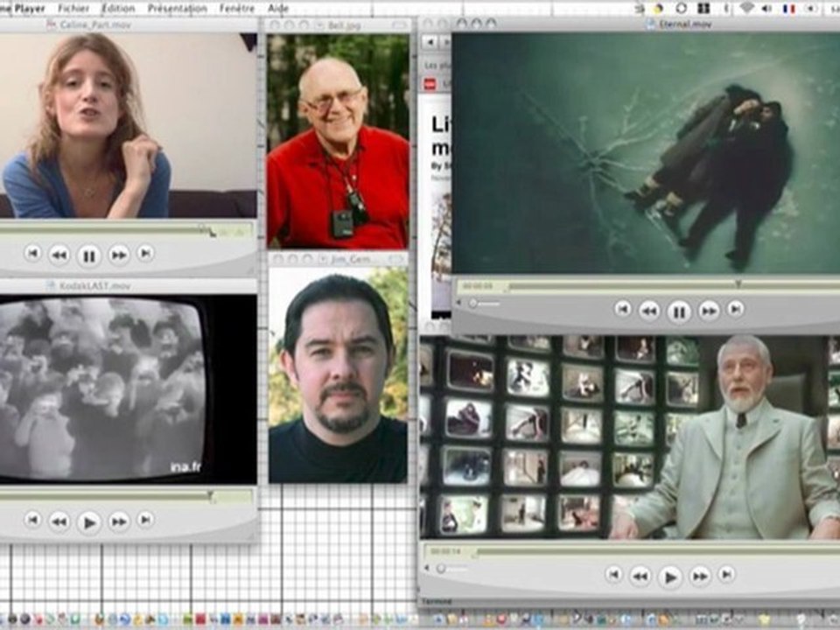
Task: Skip to beginning of Eternal.mov
Action: pyautogui.click(x=622, y=309)
